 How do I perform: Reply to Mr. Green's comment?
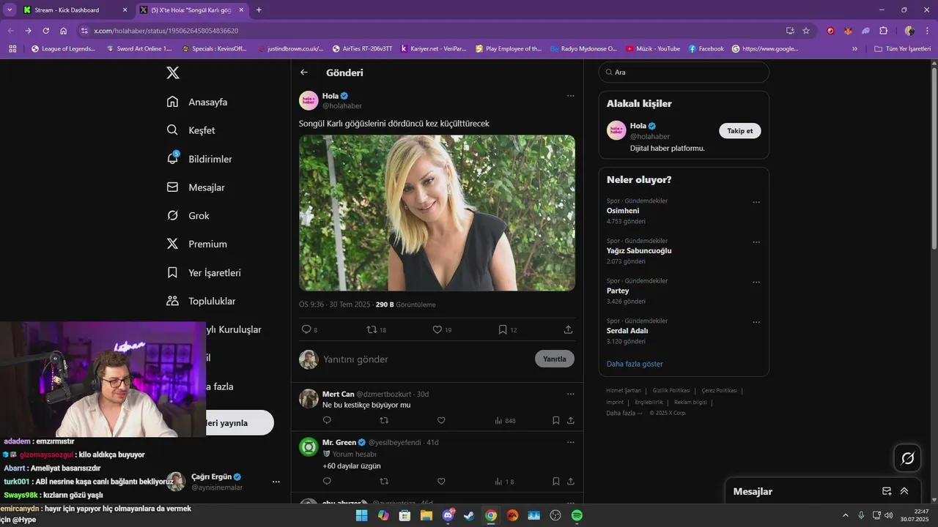tap(327, 481)
